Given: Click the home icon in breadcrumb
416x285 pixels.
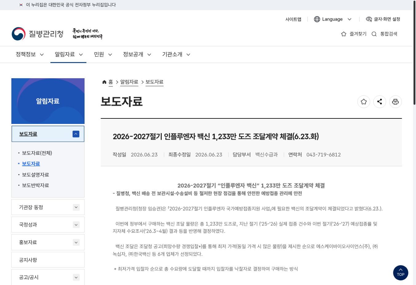Looking at the screenshot, I should coord(104,82).
